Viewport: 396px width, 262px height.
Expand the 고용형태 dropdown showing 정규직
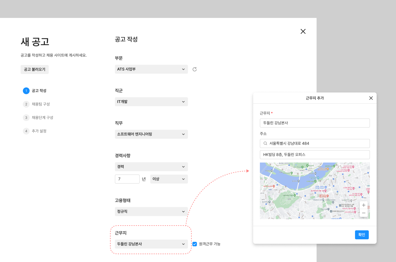pos(151,212)
